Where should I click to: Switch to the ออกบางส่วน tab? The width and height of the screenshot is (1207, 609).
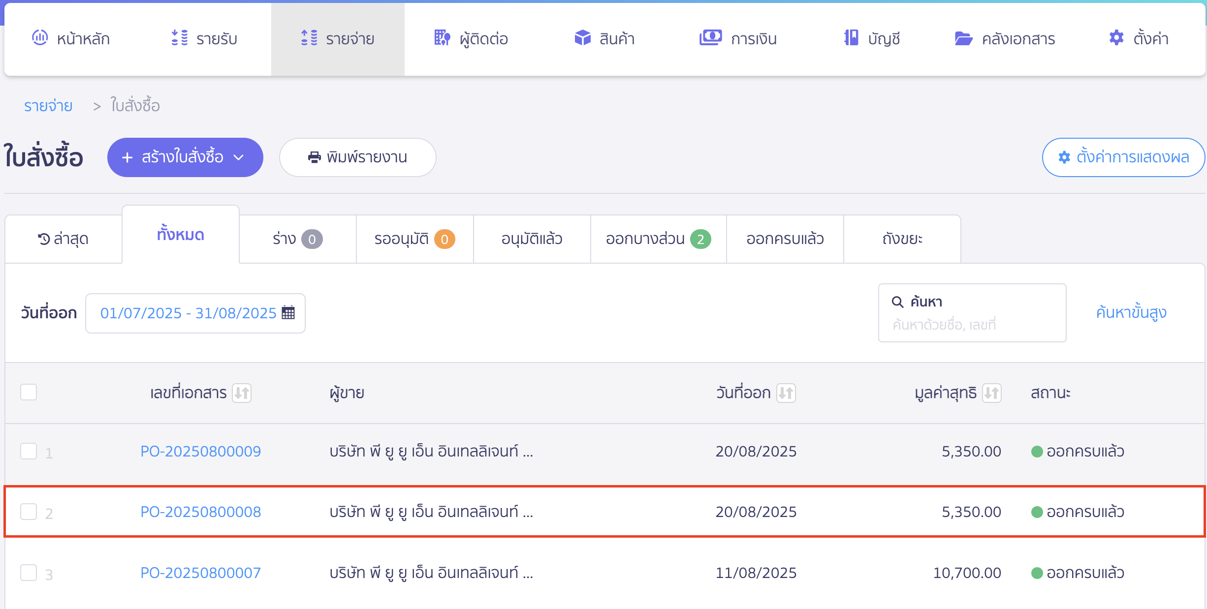pos(659,239)
